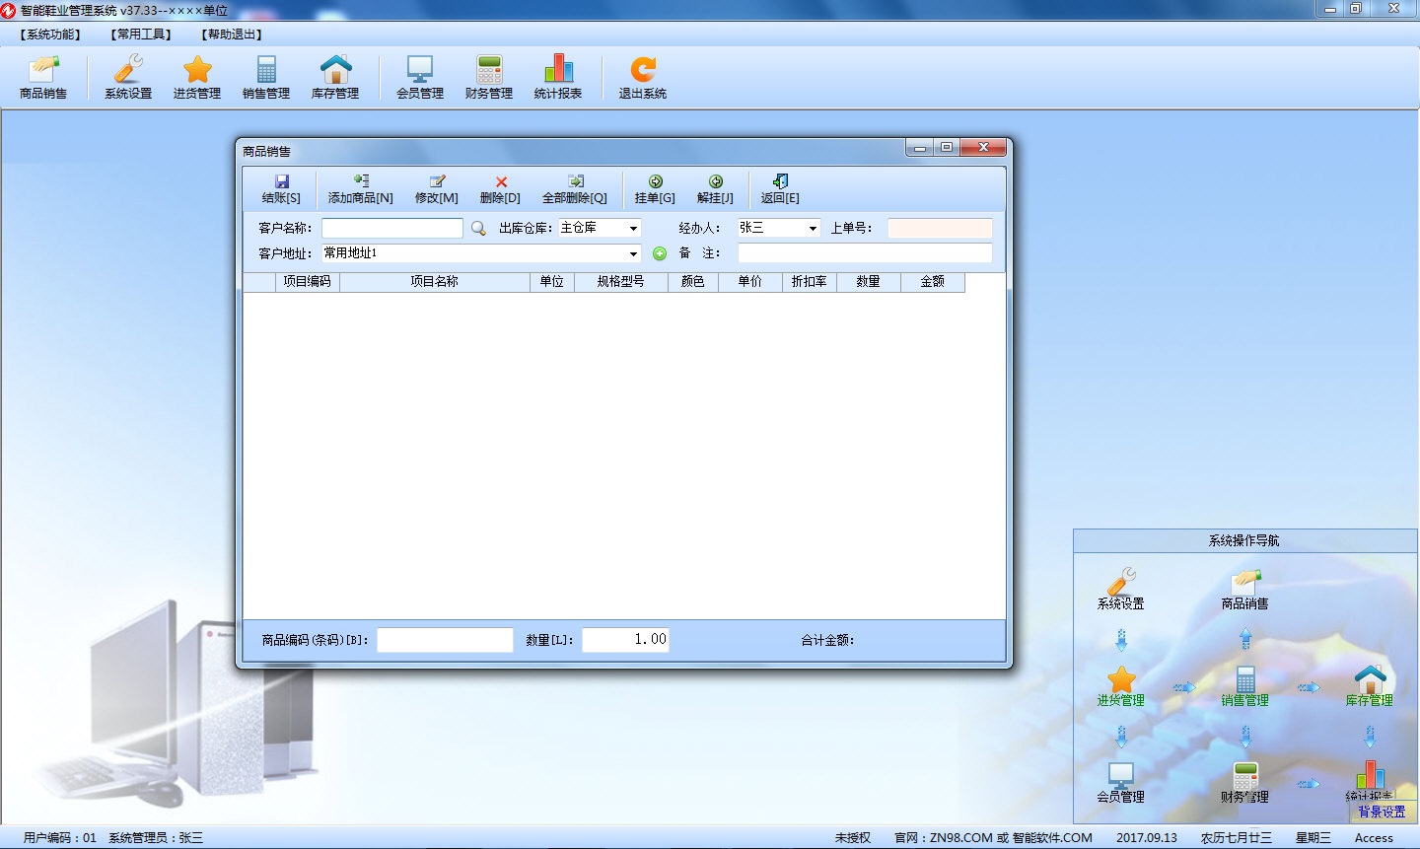Screen dimensions: 1420x849
Task: Open the 【系统功能】 menu
Action: tap(50, 35)
